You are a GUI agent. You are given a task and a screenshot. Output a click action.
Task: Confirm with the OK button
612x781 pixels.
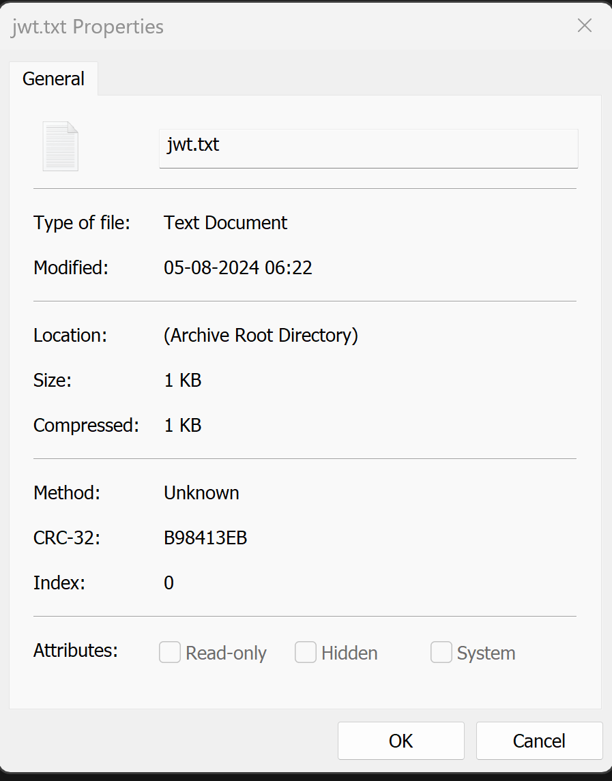tap(400, 741)
